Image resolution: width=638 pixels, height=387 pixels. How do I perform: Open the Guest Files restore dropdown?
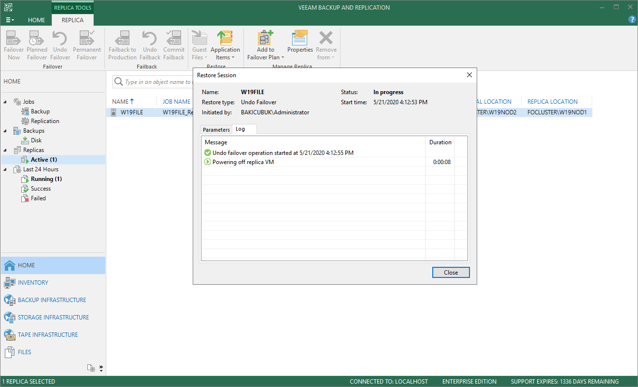coord(199,45)
